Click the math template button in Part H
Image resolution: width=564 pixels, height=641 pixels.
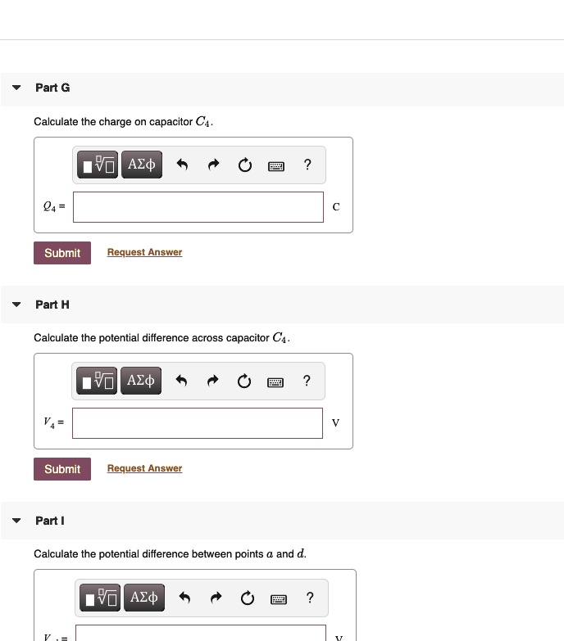coord(98,381)
